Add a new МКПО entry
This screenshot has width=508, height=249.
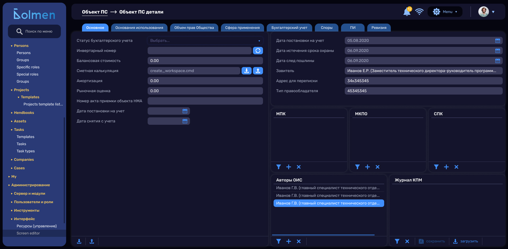[x=368, y=167]
